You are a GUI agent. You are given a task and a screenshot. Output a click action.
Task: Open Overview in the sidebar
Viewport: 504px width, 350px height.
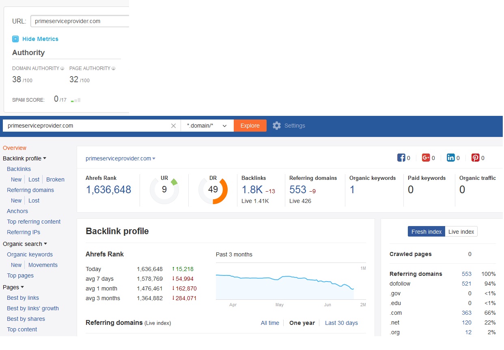[15, 148]
